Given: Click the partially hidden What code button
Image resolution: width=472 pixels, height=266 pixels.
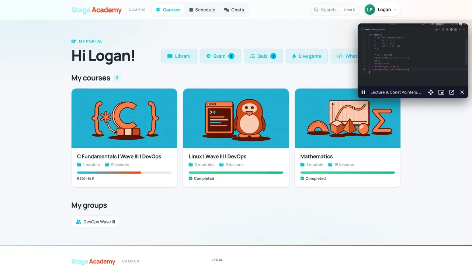Looking at the screenshot, I should click(344, 56).
